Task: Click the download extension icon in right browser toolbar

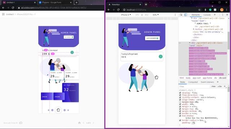Action: [x=205, y=10]
